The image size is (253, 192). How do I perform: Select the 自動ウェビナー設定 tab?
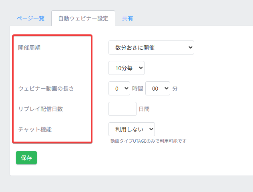[83, 18]
